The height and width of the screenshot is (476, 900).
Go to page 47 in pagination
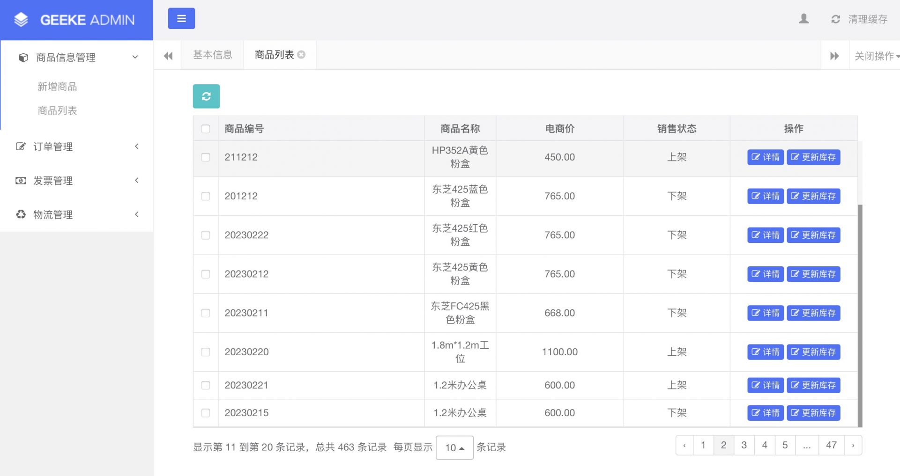831,445
